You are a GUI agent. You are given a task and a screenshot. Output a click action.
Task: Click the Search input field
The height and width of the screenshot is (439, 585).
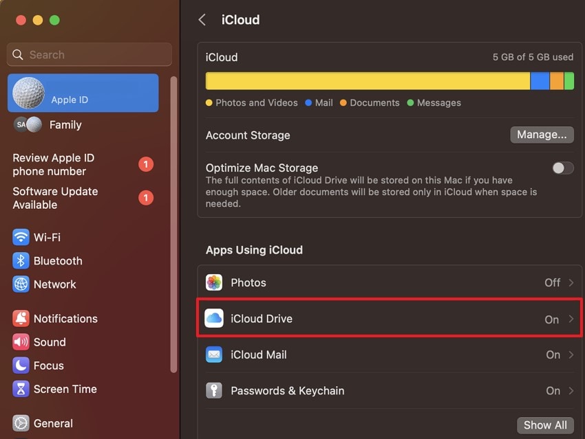pos(89,55)
